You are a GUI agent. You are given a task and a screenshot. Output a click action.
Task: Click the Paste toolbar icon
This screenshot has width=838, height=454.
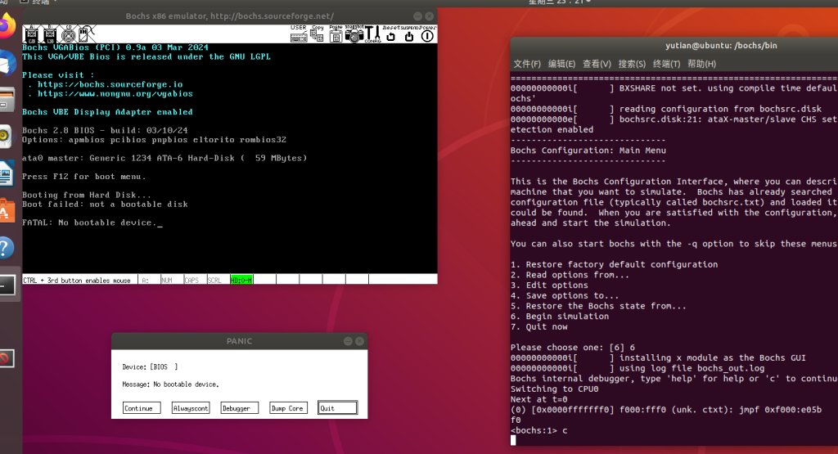tap(336, 34)
